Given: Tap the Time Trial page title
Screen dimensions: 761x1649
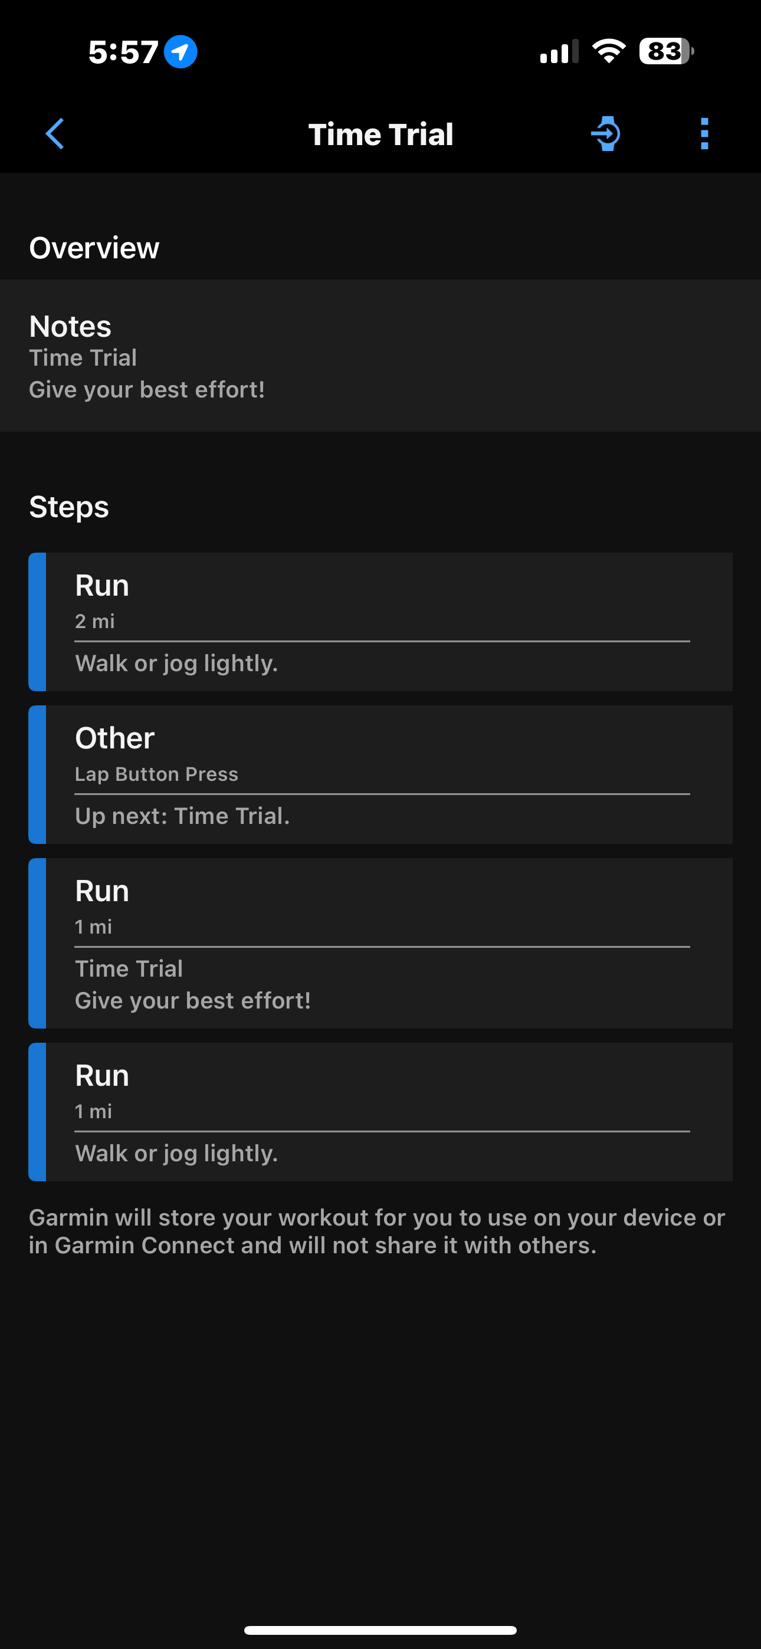Looking at the screenshot, I should point(380,134).
